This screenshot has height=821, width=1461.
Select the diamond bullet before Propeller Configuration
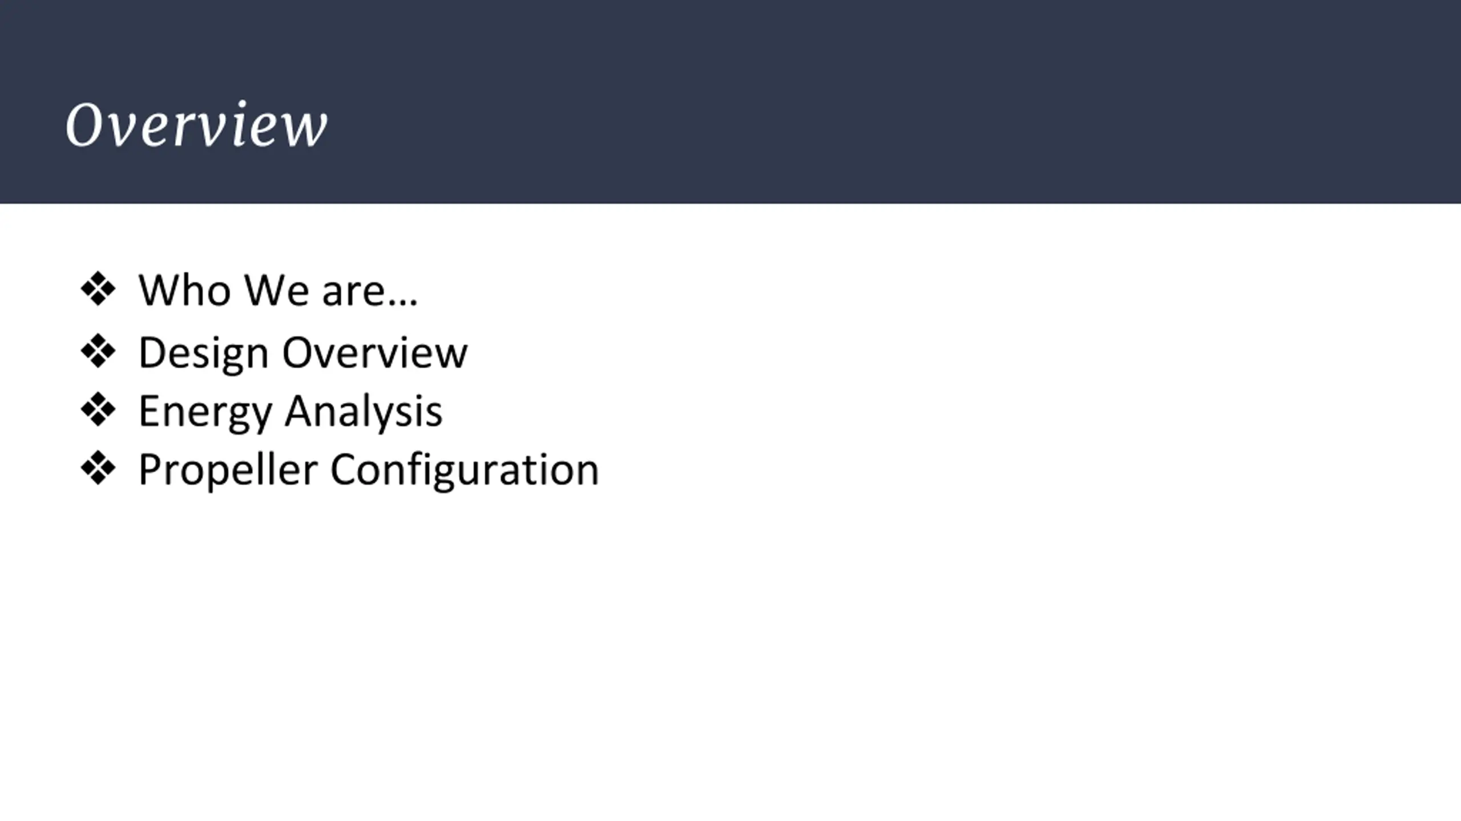pos(98,469)
